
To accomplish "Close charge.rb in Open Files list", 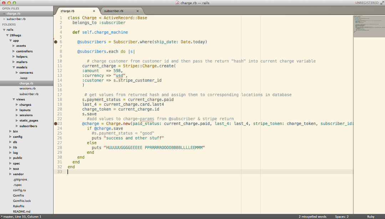I will point(4,14).
